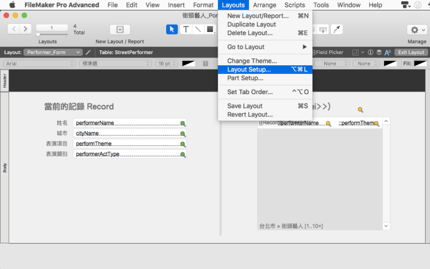The height and width of the screenshot is (269, 430).
Task: Expand the Go to Layout submenu
Action: (265, 47)
